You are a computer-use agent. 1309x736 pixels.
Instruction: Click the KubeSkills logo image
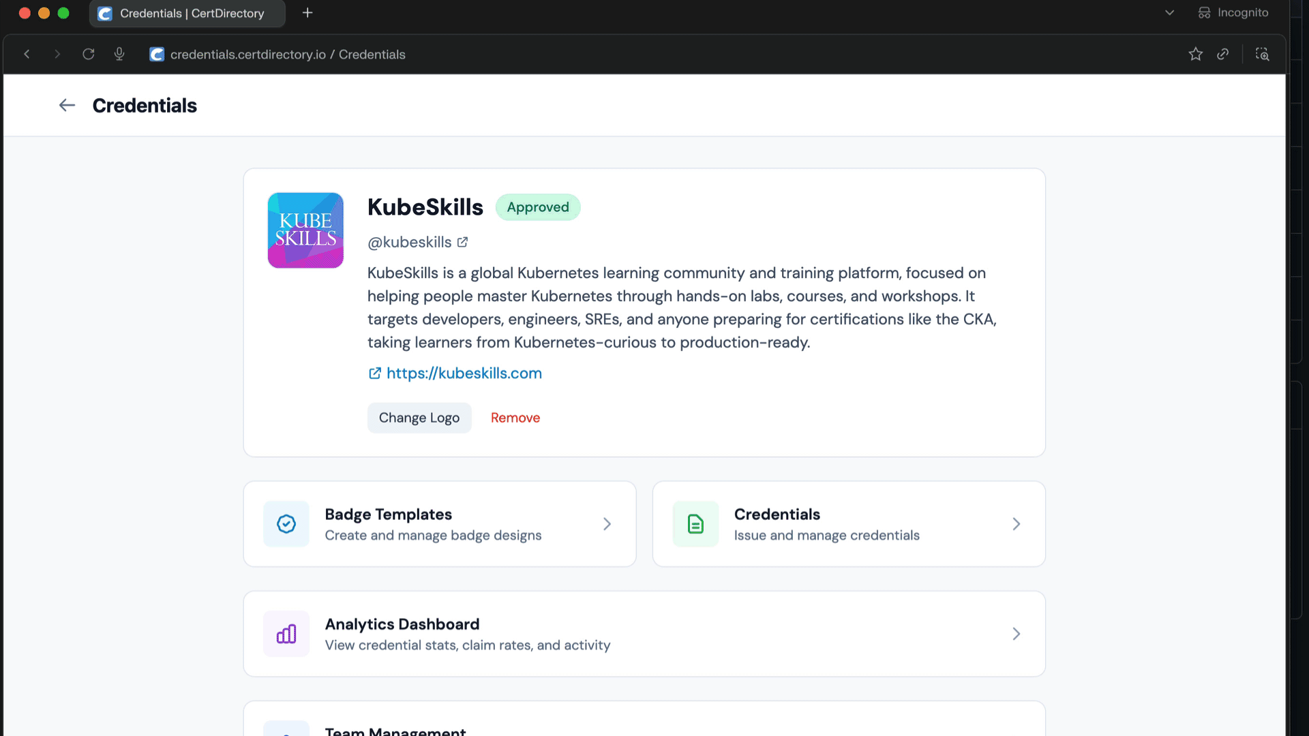point(305,230)
